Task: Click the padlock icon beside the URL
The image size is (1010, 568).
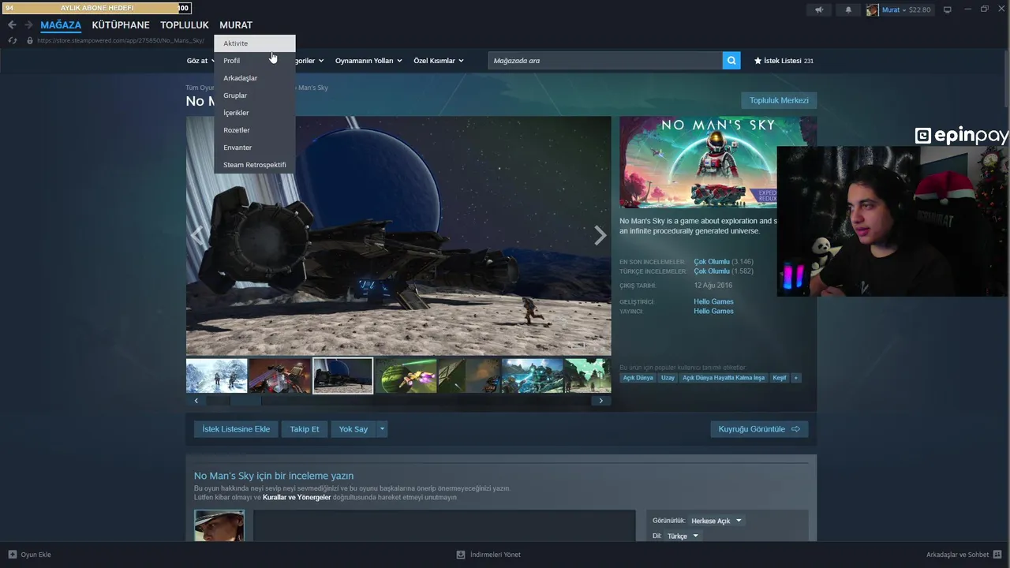Action: (x=30, y=40)
